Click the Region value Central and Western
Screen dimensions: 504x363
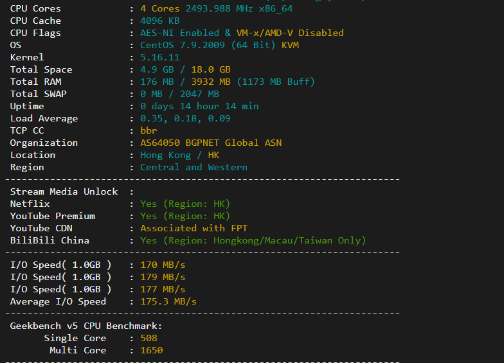(194, 167)
